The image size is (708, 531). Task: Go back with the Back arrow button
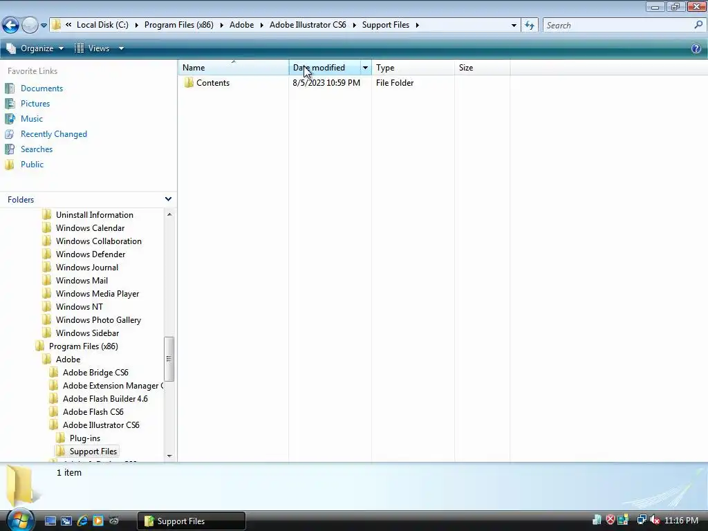[11, 26]
